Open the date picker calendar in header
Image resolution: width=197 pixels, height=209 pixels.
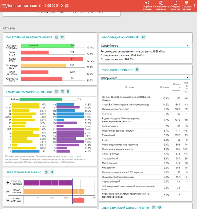67,6
